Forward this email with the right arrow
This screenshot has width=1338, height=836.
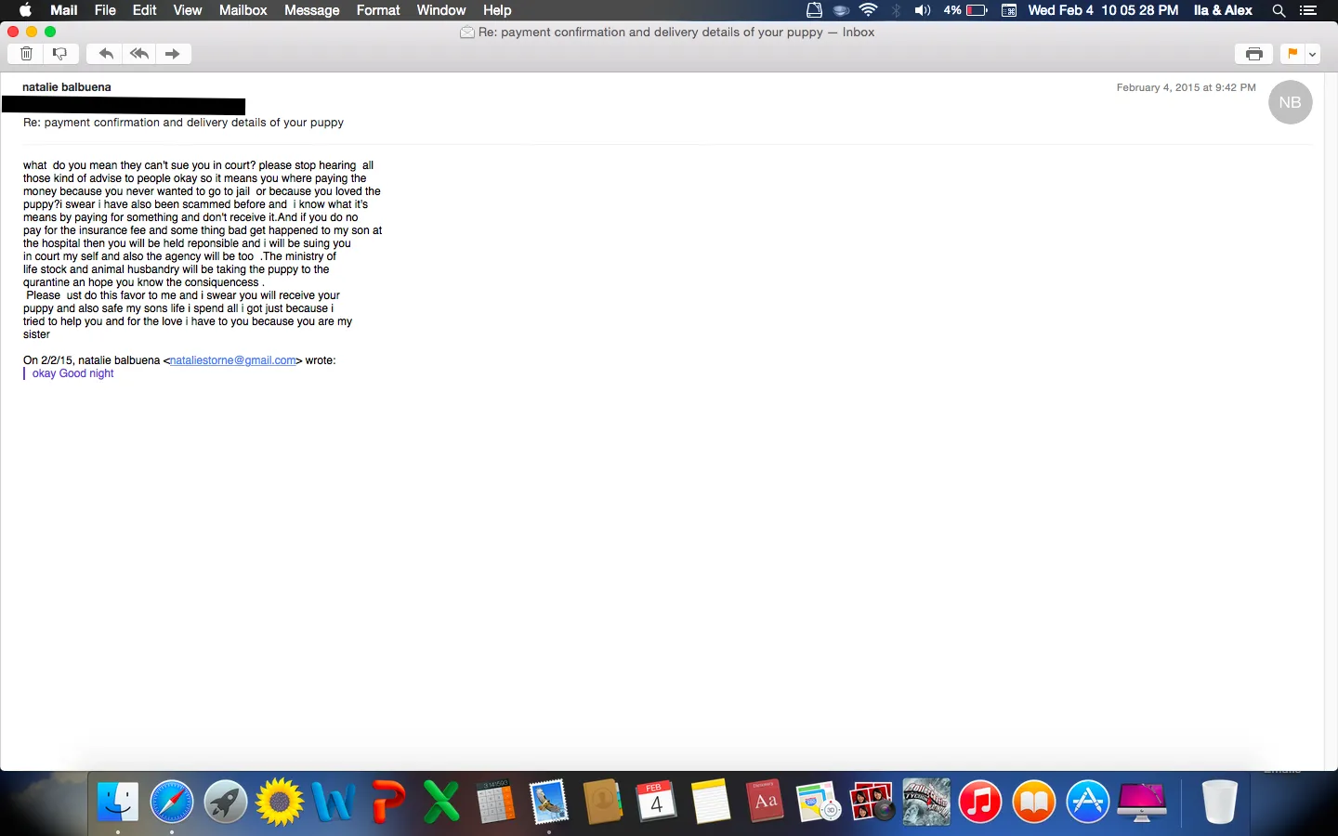click(x=174, y=54)
